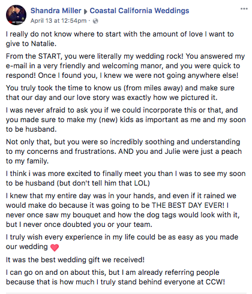
Task: Click the arrow icon between the names
Action: click(85, 11)
